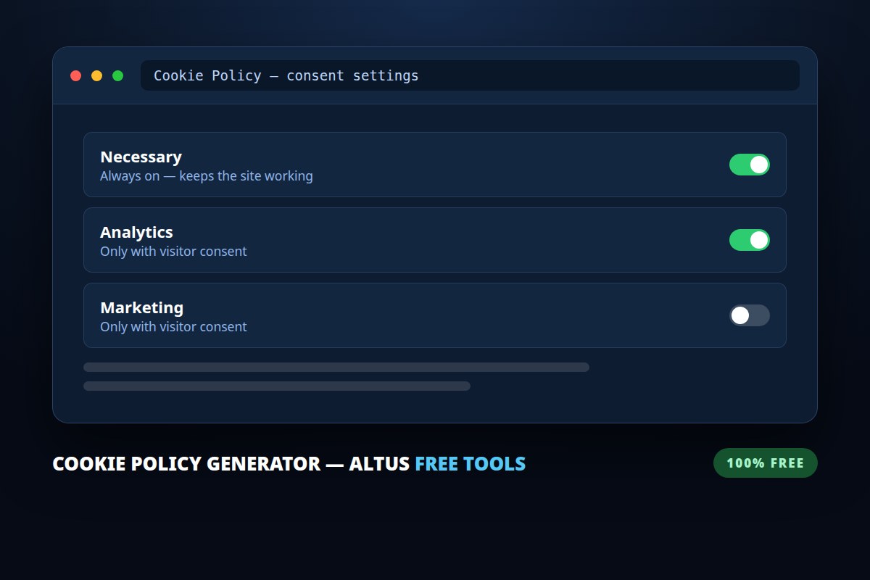Screen dimensions: 870x580
Task: Toggle the Necessary cookies switch
Action: click(x=749, y=165)
